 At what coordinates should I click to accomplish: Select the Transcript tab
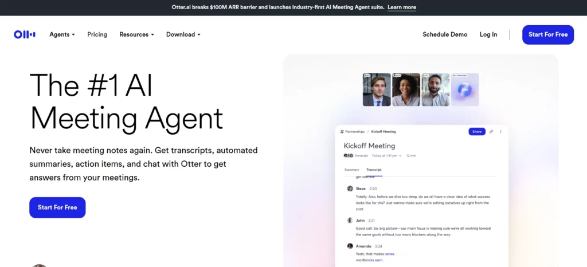(x=374, y=170)
